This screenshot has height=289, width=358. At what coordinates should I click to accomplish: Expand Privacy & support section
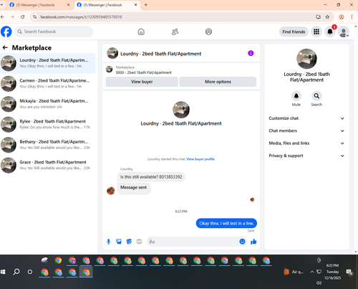point(306,156)
